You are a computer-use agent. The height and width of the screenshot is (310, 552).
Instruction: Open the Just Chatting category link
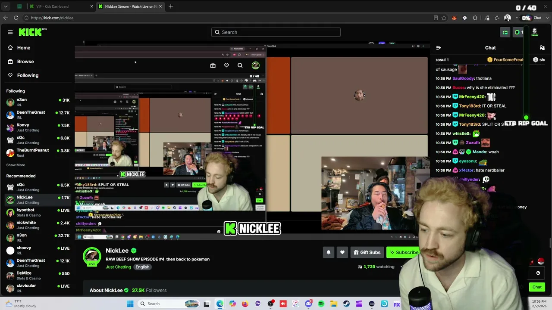pyautogui.click(x=118, y=267)
